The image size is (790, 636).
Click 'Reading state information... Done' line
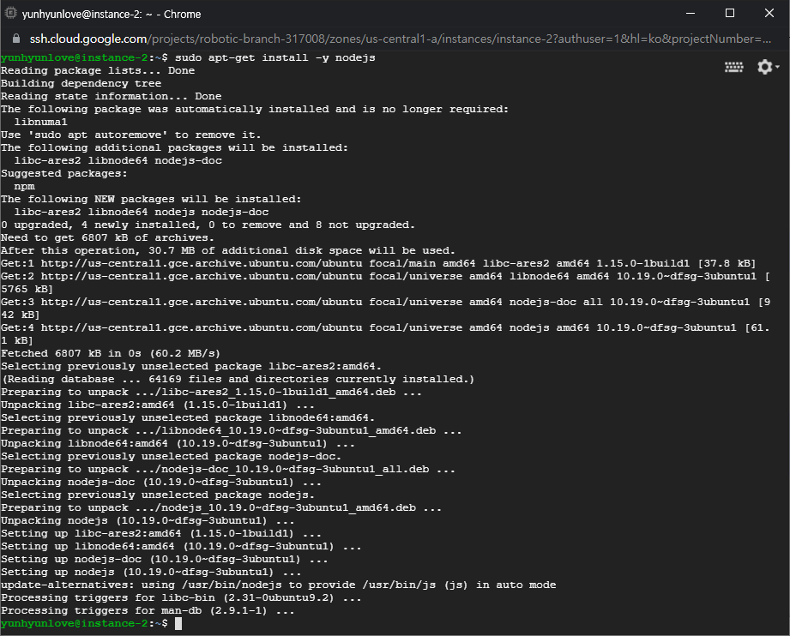tap(112, 96)
